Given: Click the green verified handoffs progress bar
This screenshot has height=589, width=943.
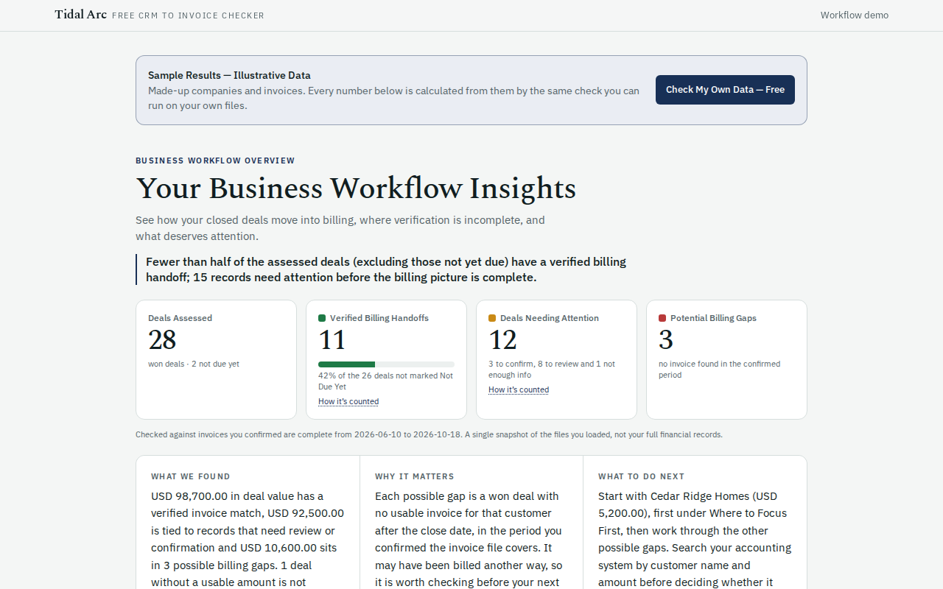Looking at the screenshot, I should pos(386,364).
